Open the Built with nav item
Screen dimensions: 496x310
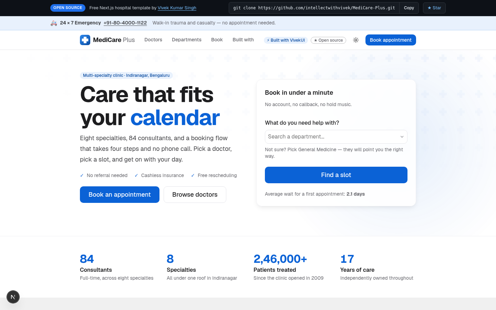243,40
